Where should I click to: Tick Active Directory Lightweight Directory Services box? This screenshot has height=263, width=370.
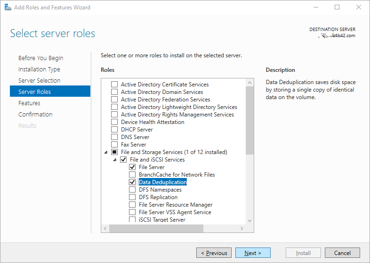(114, 107)
